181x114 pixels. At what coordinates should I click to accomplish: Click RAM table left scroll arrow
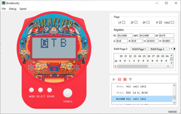click(116, 66)
